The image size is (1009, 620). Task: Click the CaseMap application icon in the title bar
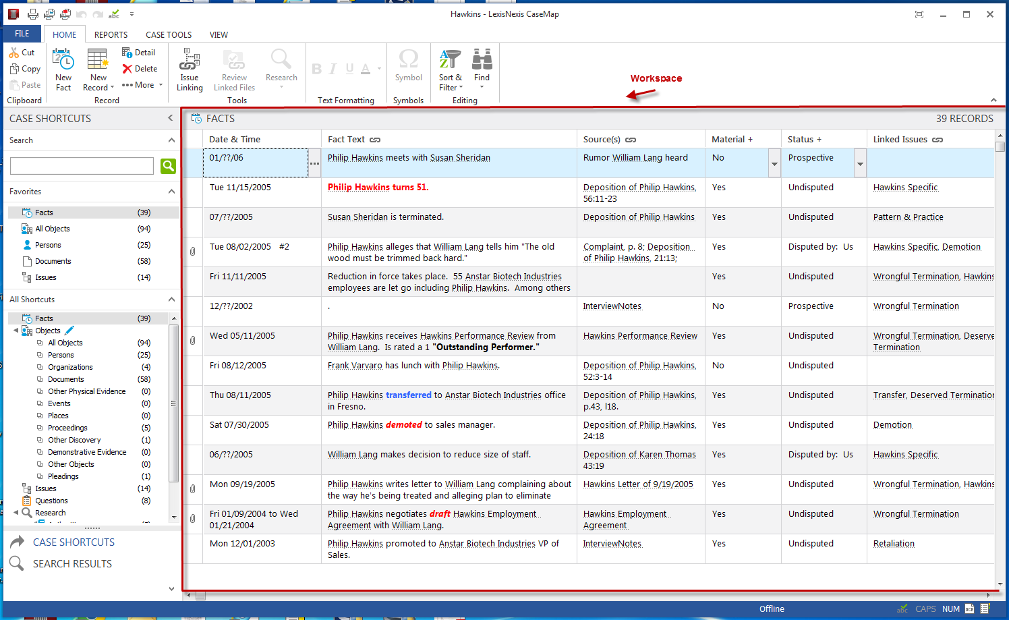pyautogui.click(x=13, y=14)
